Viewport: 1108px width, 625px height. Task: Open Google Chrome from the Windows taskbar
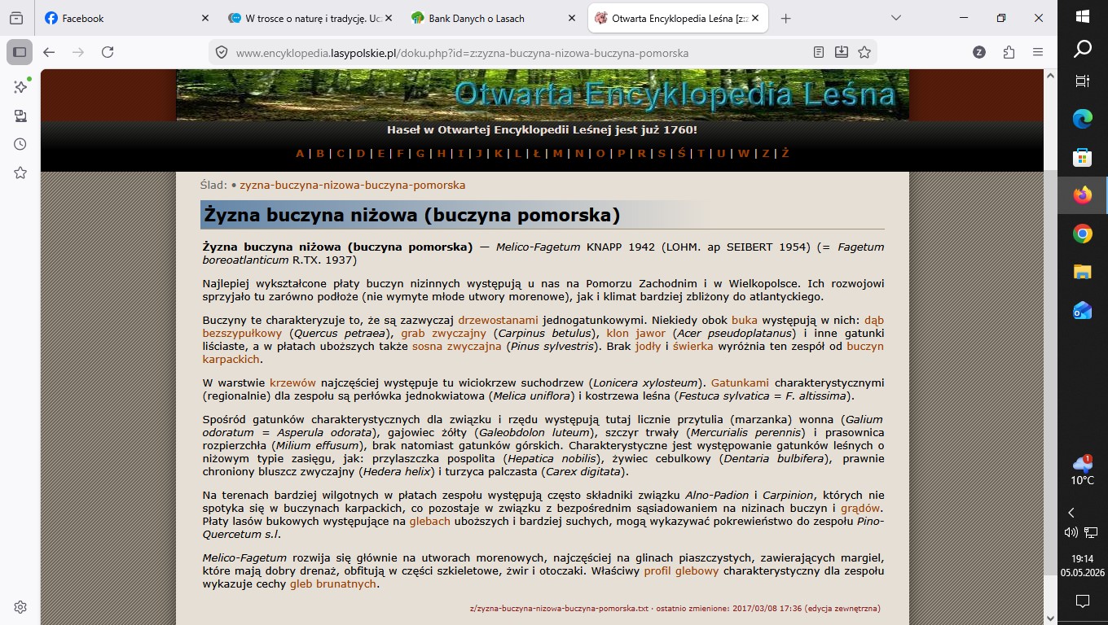pyautogui.click(x=1083, y=234)
